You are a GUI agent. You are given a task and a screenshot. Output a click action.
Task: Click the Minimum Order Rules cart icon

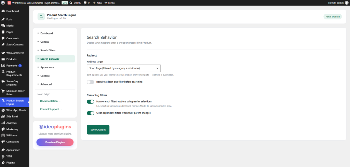(3, 91)
